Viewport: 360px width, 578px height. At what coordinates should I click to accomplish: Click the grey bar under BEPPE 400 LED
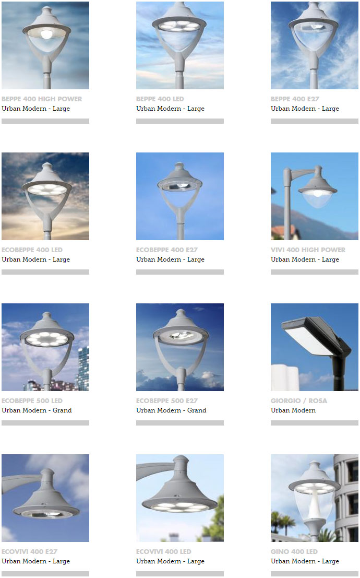[180, 121]
